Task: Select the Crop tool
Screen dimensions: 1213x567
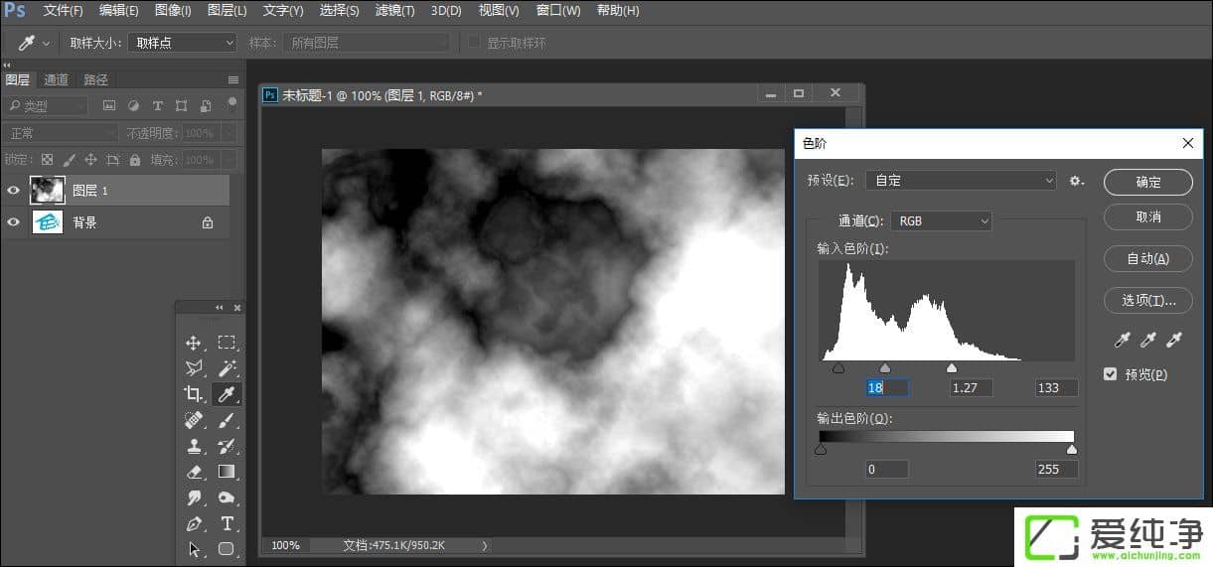Action: tap(194, 394)
